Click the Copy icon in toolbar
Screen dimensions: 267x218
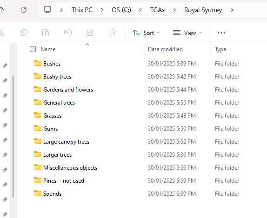click(x=23, y=33)
